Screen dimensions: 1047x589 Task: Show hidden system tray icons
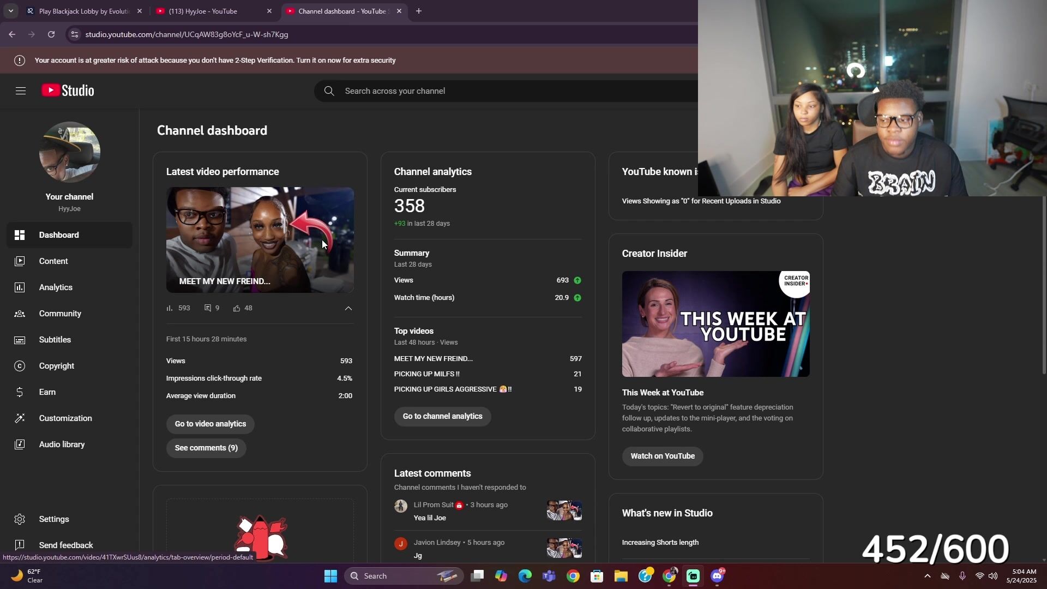pos(928,576)
